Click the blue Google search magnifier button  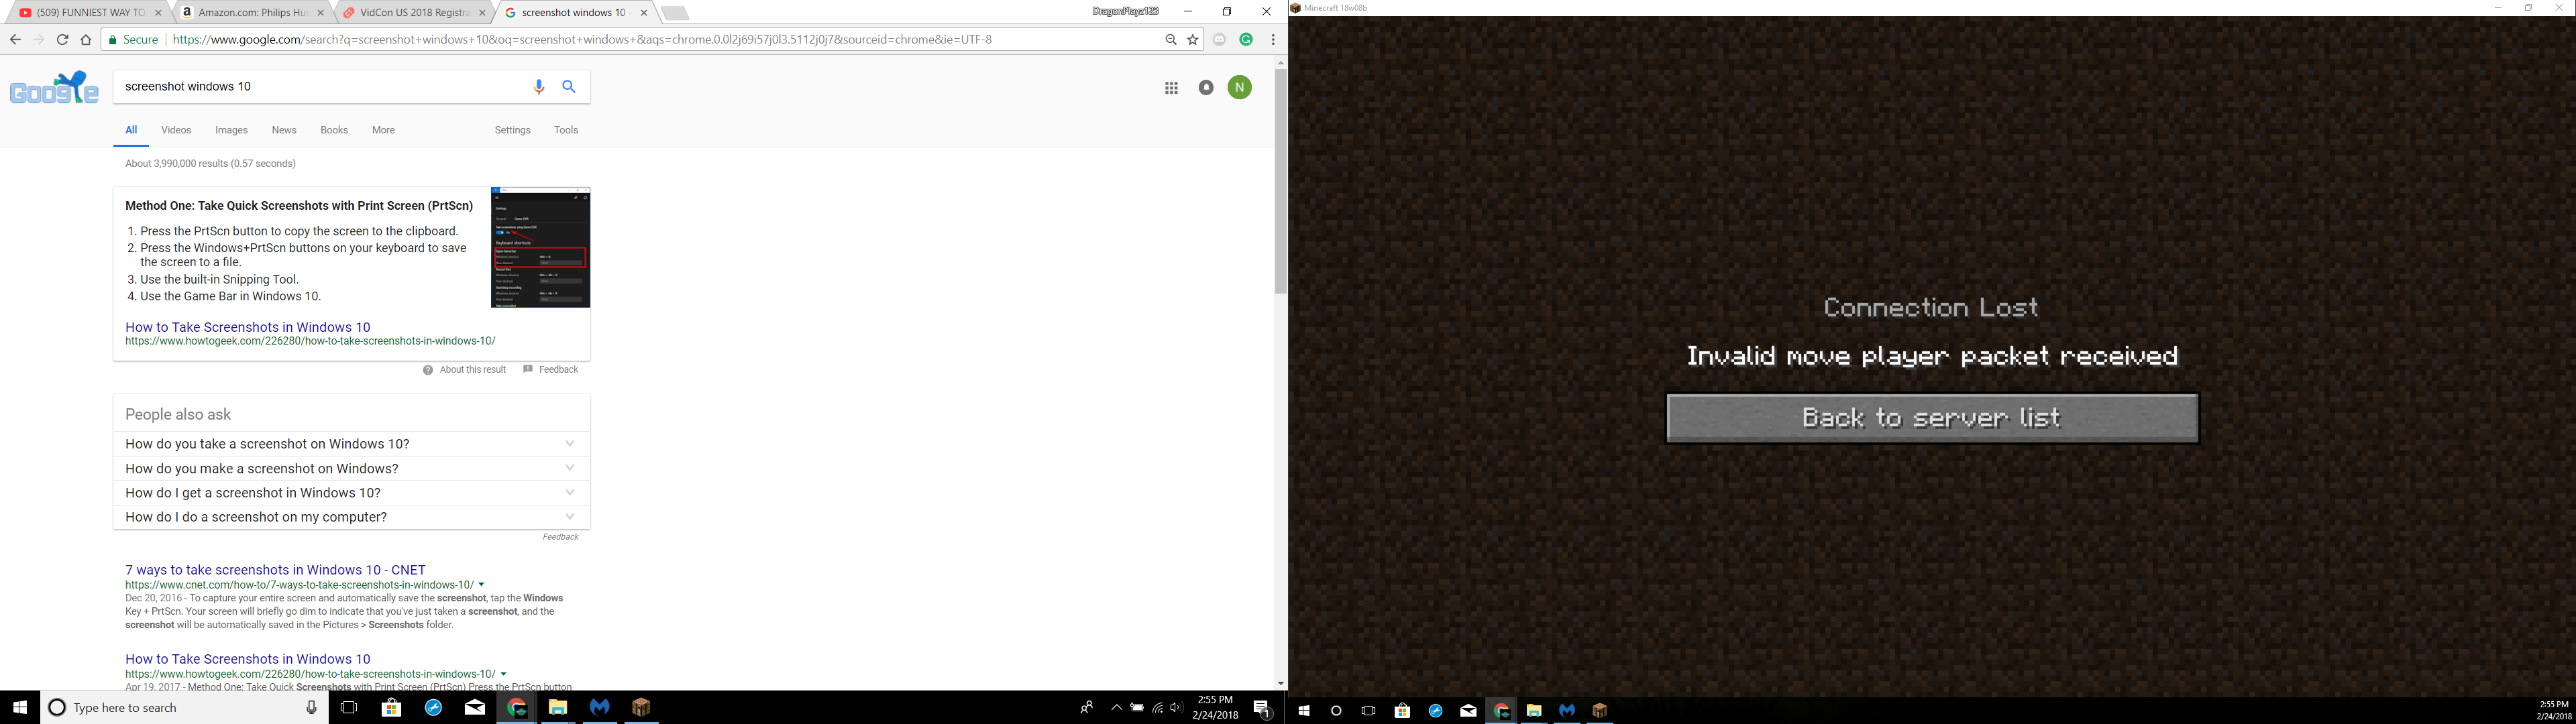tap(569, 87)
